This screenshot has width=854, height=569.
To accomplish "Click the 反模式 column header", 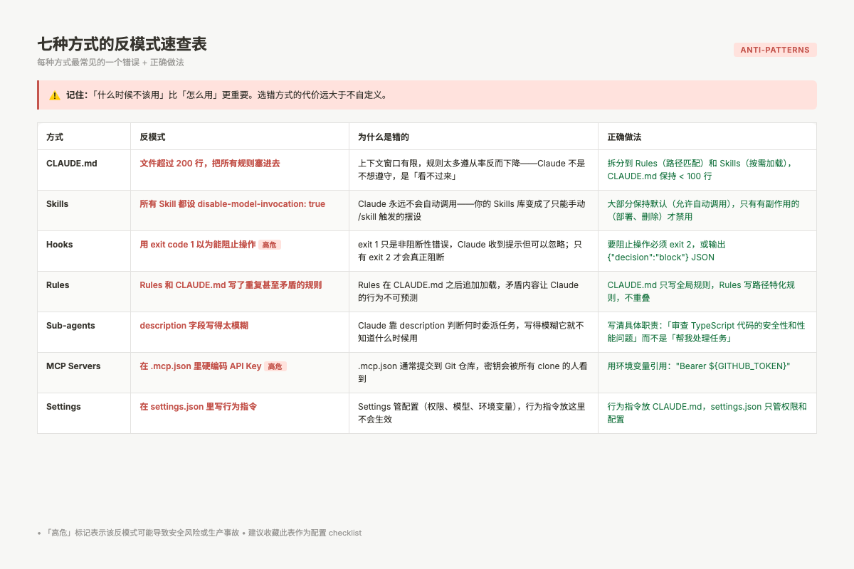I will pyautogui.click(x=152, y=137).
